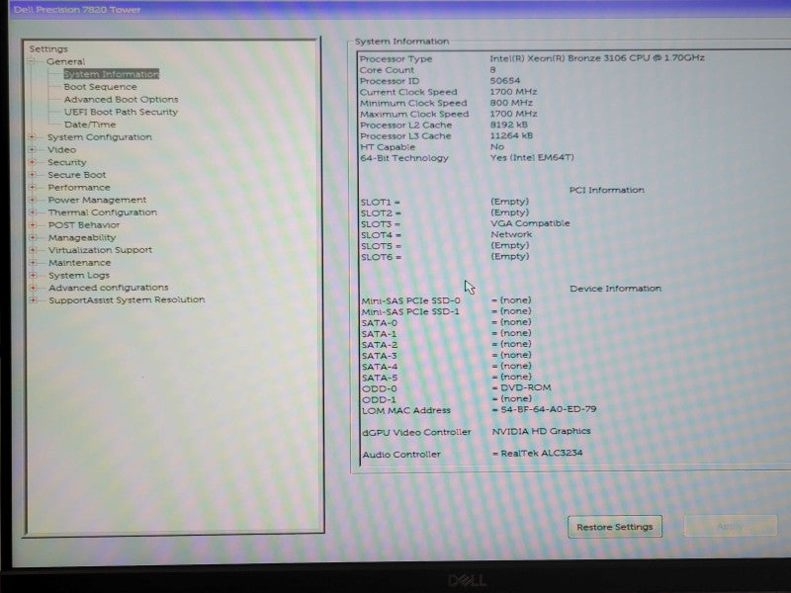The image size is (791, 593).
Task: Click the SATA-0 label
Action: click(x=380, y=323)
